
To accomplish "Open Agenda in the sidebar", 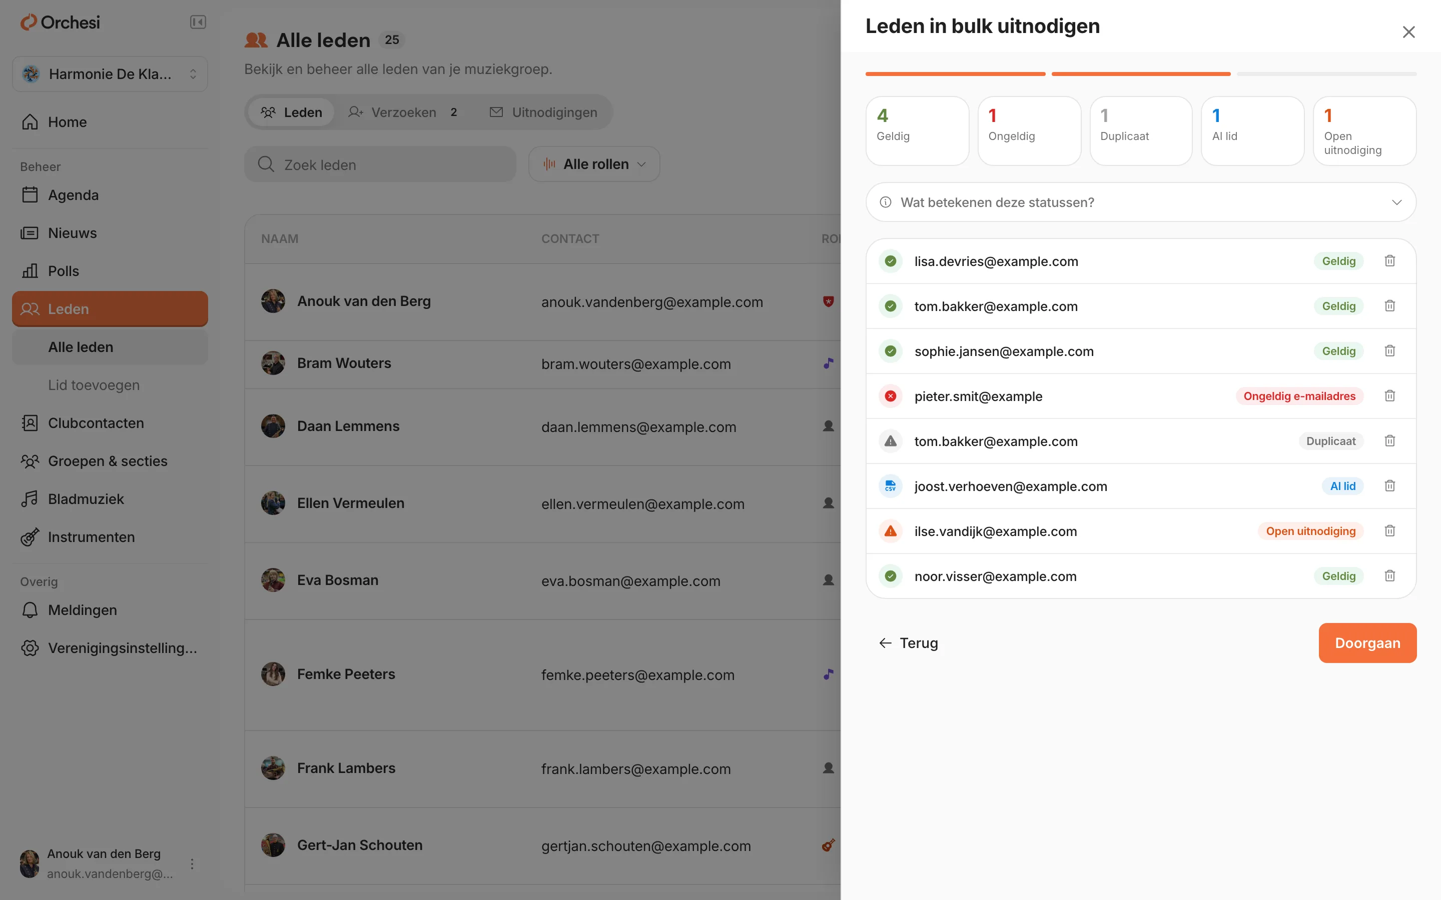I will click(110, 195).
